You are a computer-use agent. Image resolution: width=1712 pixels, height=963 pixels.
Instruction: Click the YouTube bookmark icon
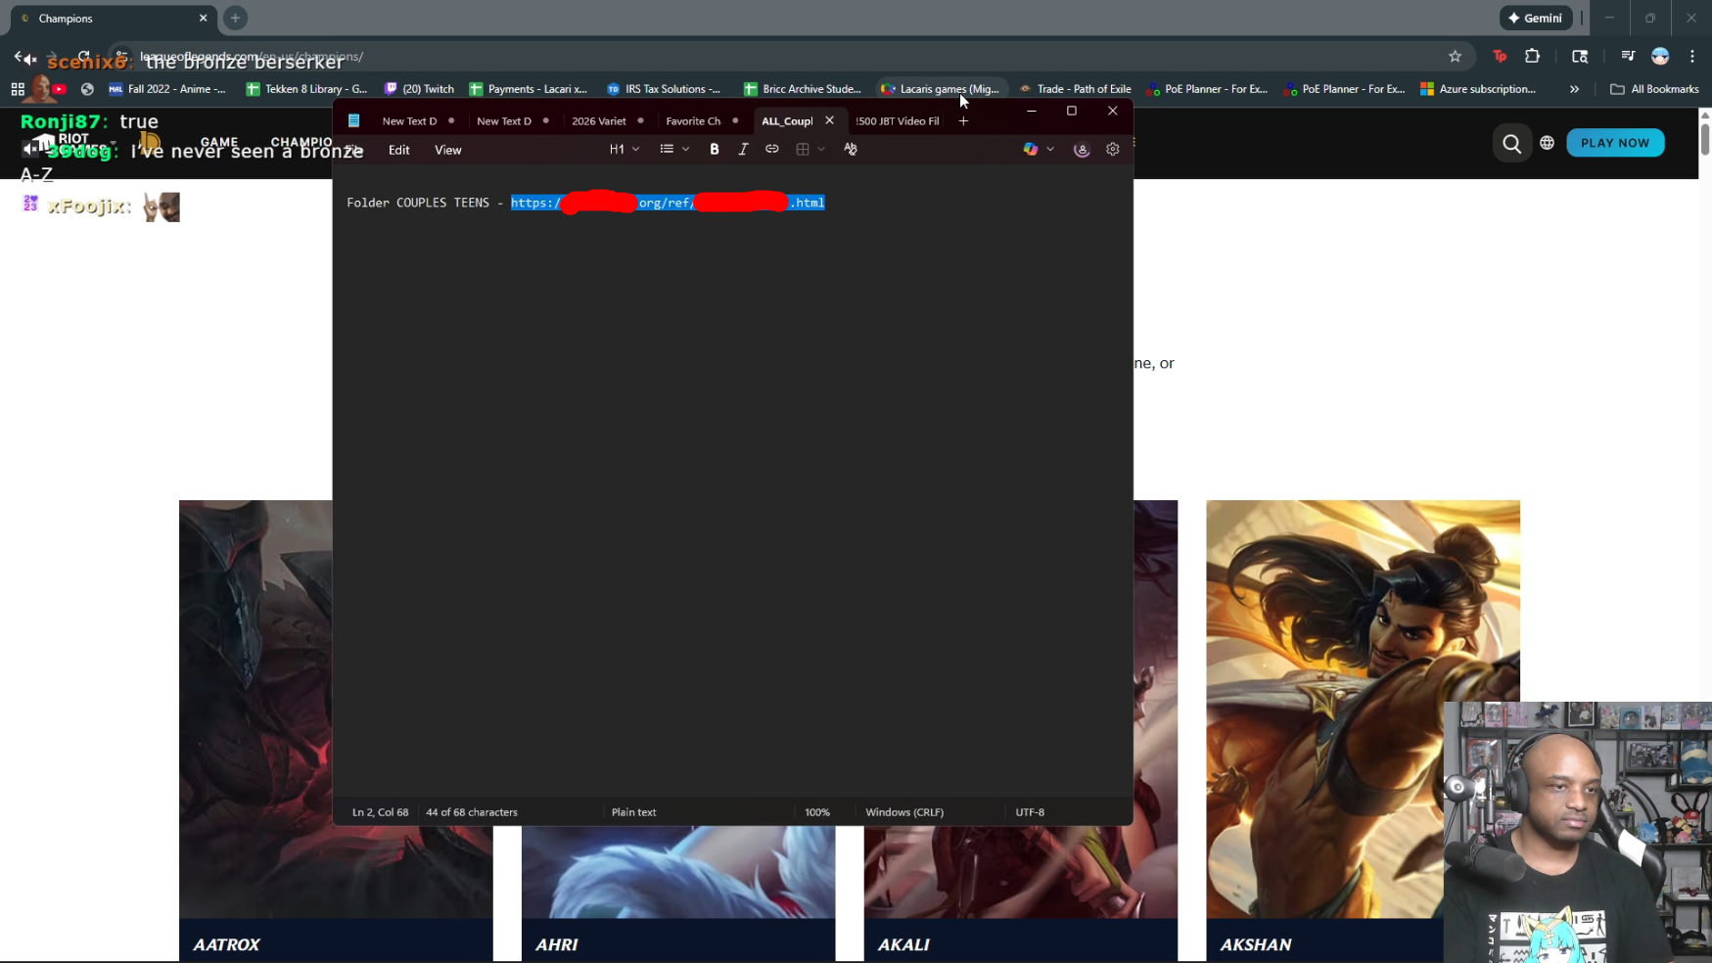(59, 89)
